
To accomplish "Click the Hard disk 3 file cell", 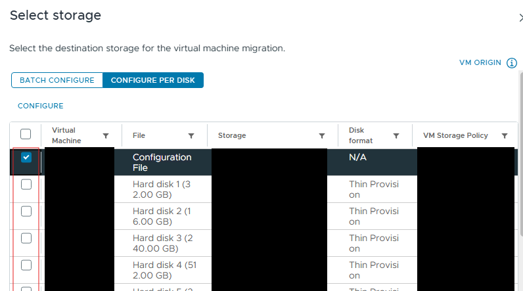I will click(162, 243).
